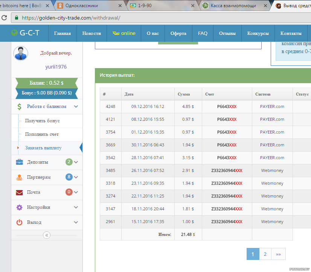
Task: Go to pagination page 2
Action: 265,254
